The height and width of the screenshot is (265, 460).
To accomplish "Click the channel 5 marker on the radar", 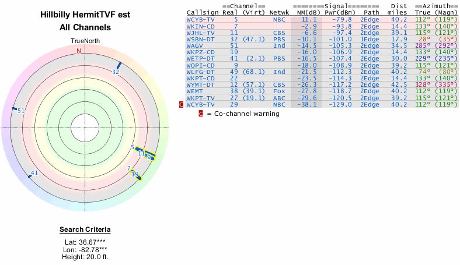I will (133, 148).
